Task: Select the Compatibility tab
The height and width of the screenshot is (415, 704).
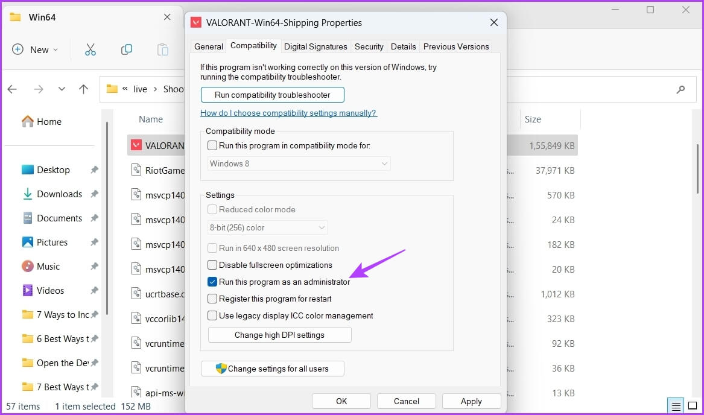Action: [254, 46]
